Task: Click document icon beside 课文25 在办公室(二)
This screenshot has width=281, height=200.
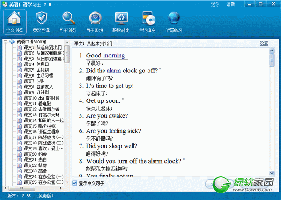Action: click(x=19, y=182)
